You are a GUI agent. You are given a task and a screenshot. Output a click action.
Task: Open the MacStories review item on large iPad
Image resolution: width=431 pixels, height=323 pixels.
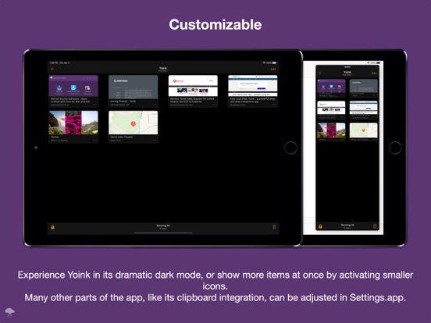click(193, 91)
